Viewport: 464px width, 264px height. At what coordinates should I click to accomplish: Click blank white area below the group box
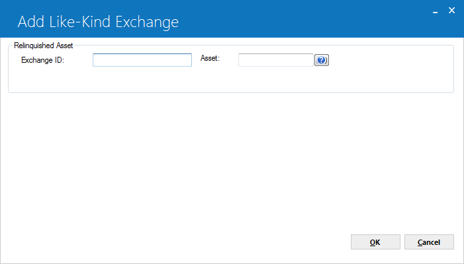(x=231, y=162)
